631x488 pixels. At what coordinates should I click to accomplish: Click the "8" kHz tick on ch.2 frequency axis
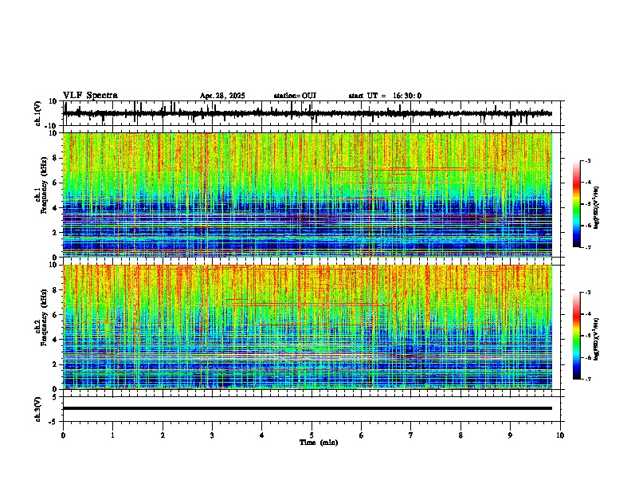coord(56,290)
